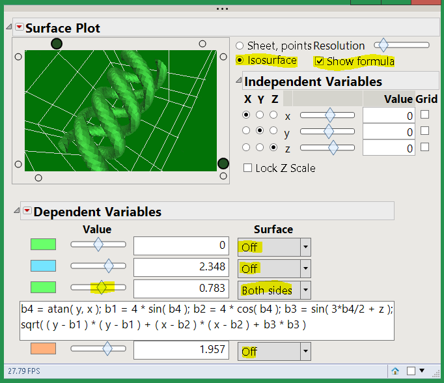
Task: Click the y value input field
Action: [389, 132]
